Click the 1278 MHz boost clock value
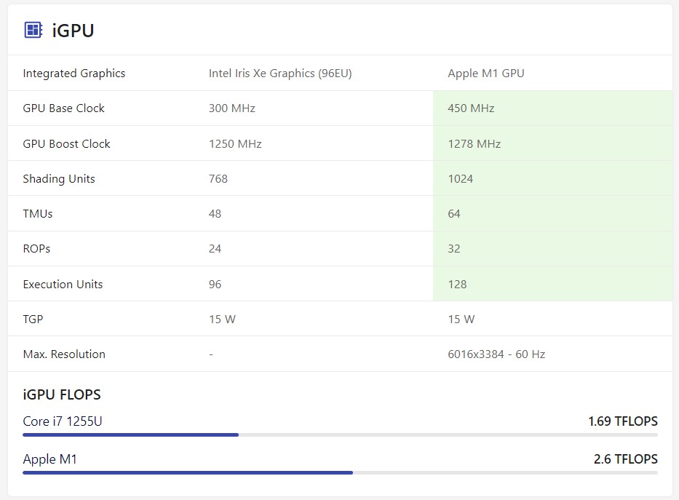This screenshot has width=679, height=500. click(x=474, y=143)
